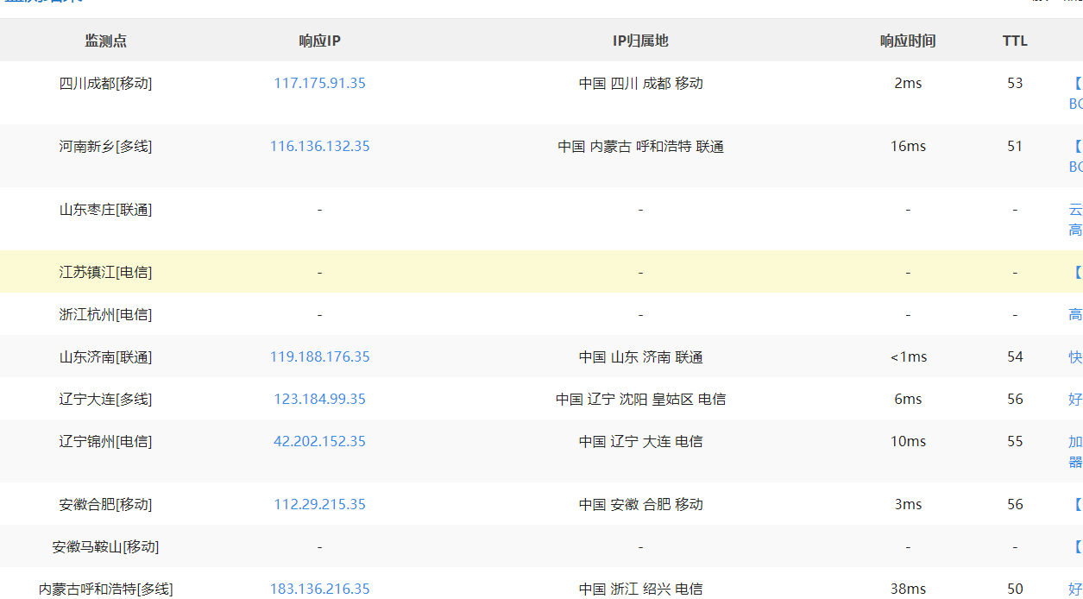The height and width of the screenshot is (599, 1083).
Task: Open IP link 117.175.91.35
Action: pos(319,83)
